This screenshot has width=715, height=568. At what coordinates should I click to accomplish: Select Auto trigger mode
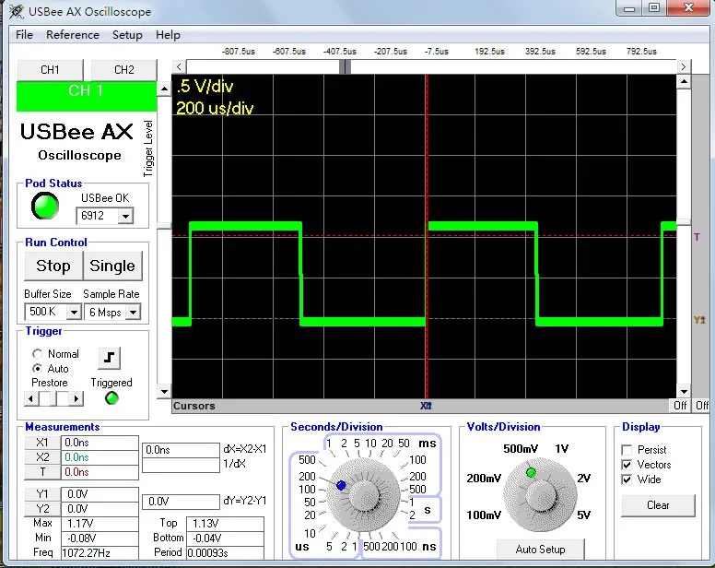(38, 368)
